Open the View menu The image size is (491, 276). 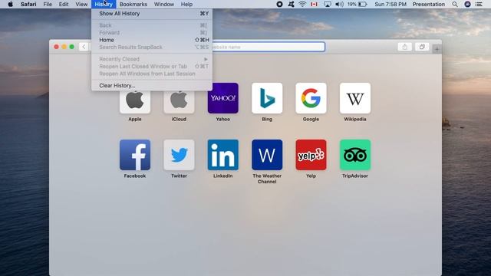tap(81, 5)
